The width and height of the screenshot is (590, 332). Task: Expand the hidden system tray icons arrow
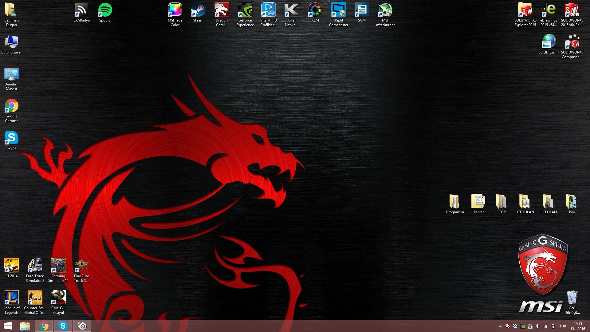pos(500,326)
